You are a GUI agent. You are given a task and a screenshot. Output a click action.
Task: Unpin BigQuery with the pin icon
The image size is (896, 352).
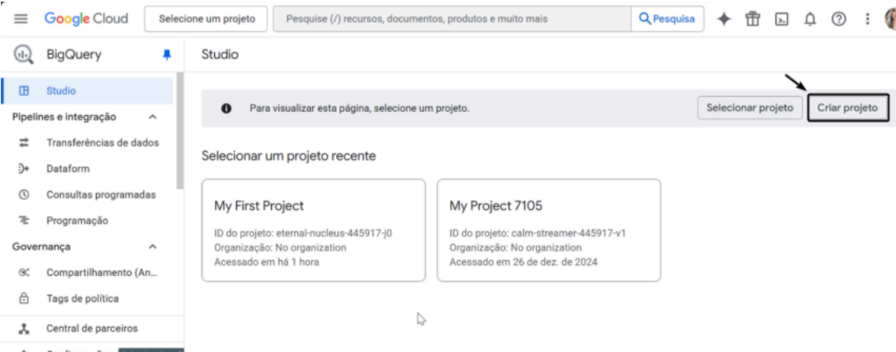point(167,55)
